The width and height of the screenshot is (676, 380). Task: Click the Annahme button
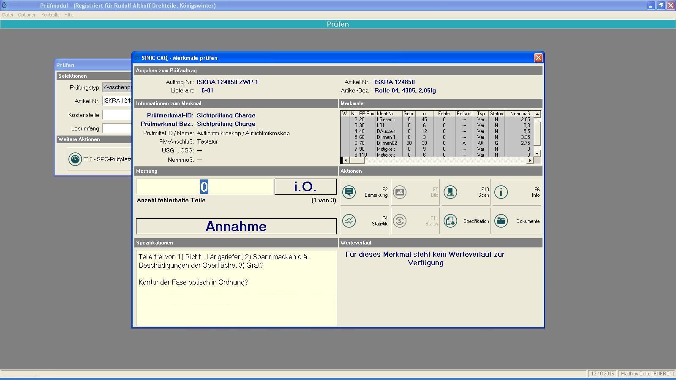click(x=236, y=226)
